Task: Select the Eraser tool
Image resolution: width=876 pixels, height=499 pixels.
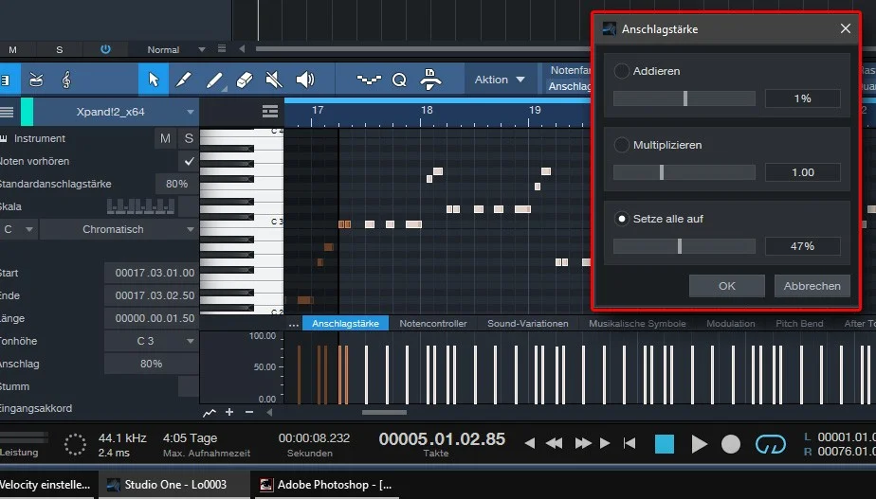Action: 245,80
